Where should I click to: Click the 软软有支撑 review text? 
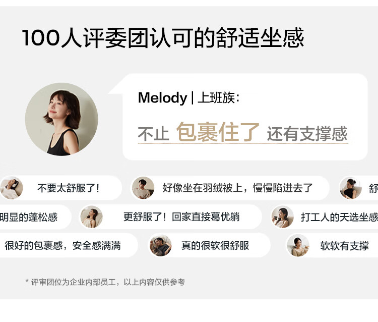pos(345,246)
